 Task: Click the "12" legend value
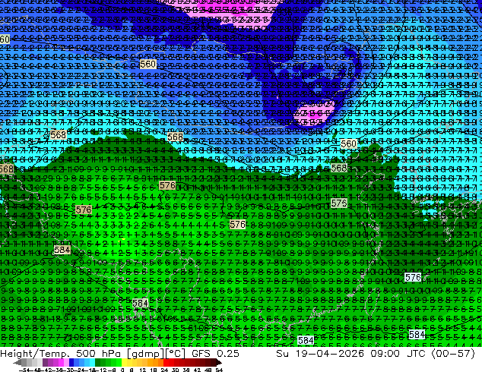tap(143, 370)
